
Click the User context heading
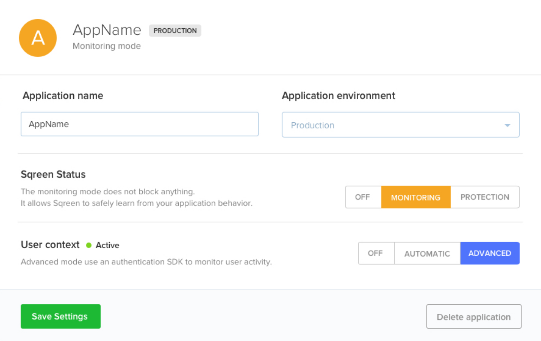(50, 245)
